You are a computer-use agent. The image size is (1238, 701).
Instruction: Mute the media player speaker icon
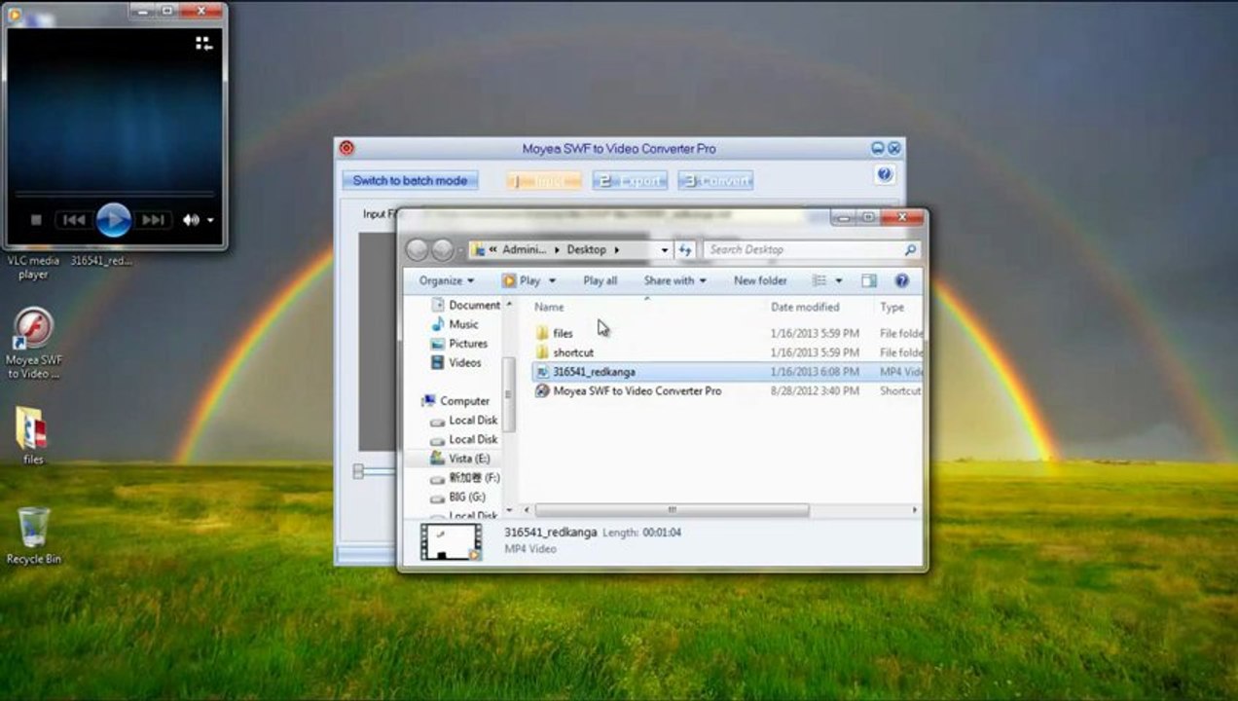190,220
